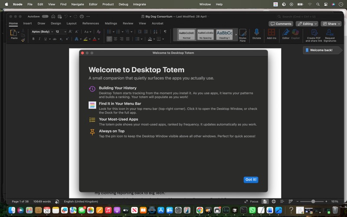
Task: Open the Change Case Aa dropdown
Action: [88, 32]
